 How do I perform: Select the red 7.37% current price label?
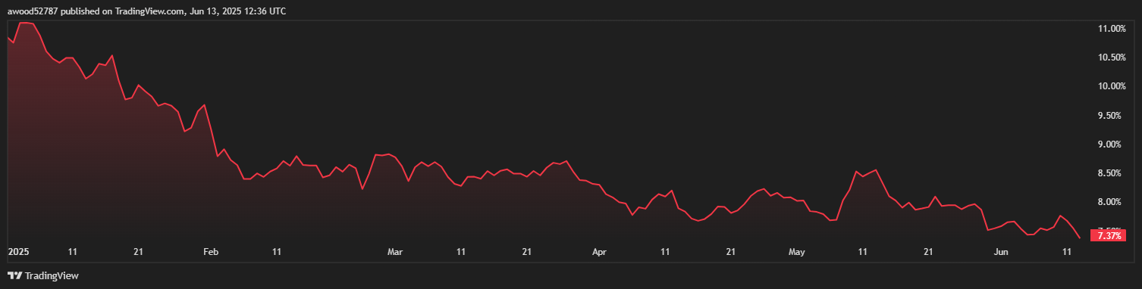click(x=1109, y=236)
